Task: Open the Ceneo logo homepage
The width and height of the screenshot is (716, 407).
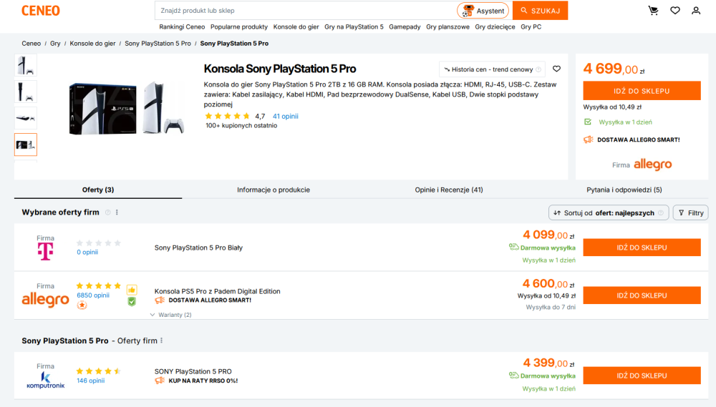Action: click(41, 11)
